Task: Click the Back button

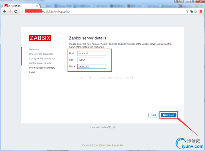Action: [x=154, y=115]
